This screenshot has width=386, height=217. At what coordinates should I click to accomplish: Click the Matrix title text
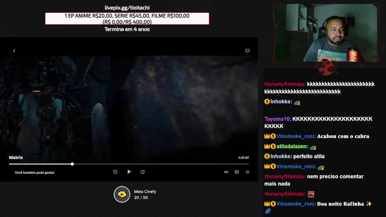point(16,157)
